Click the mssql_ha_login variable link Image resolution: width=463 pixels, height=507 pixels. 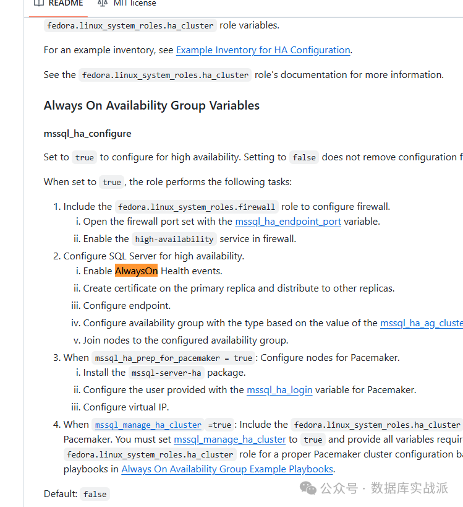pyautogui.click(x=279, y=389)
